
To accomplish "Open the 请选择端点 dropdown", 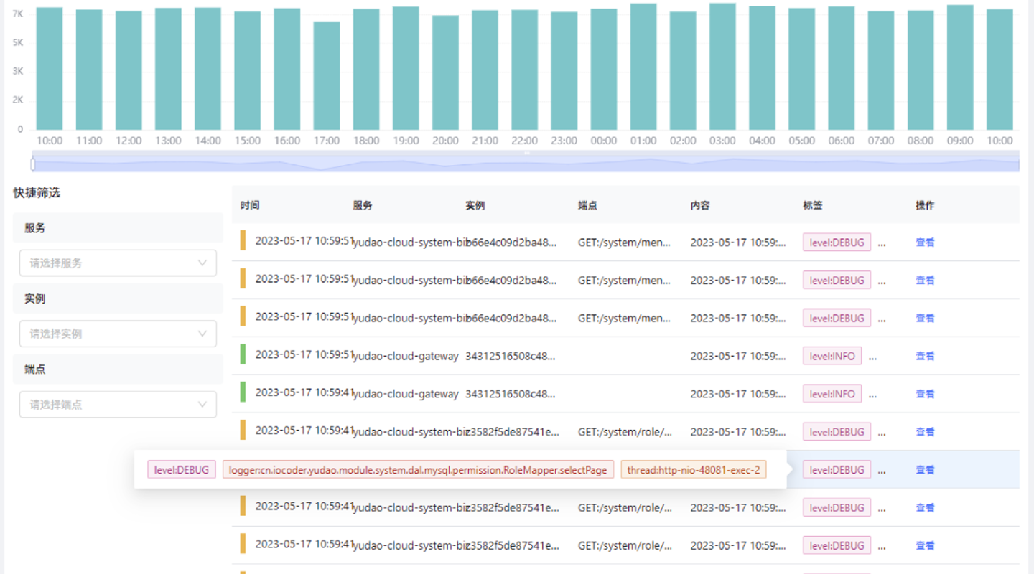I will [x=118, y=405].
